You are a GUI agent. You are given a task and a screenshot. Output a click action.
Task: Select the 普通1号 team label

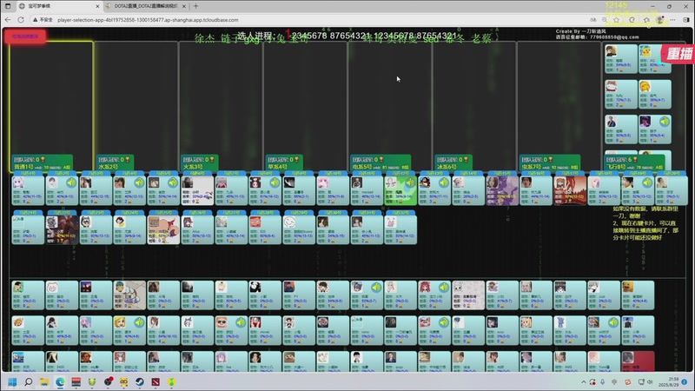click(42, 162)
